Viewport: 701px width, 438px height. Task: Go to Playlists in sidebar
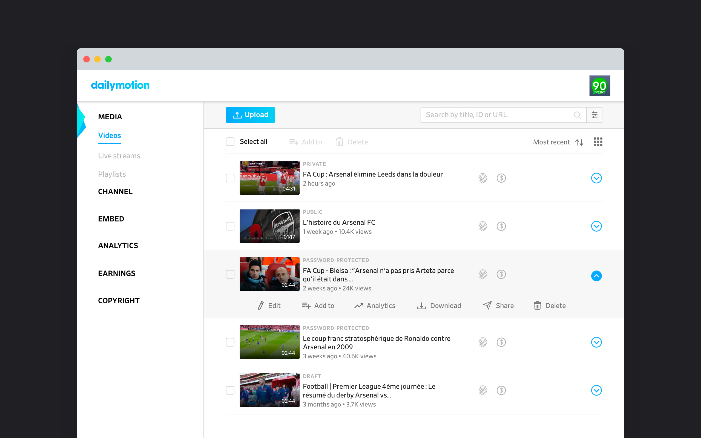(112, 174)
